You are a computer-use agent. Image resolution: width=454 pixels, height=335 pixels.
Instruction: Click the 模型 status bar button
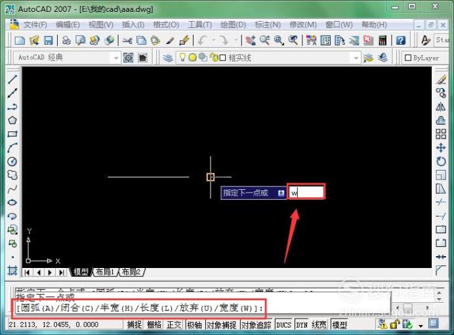339,324
